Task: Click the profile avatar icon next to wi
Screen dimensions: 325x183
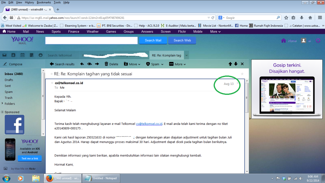Action: [303, 41]
